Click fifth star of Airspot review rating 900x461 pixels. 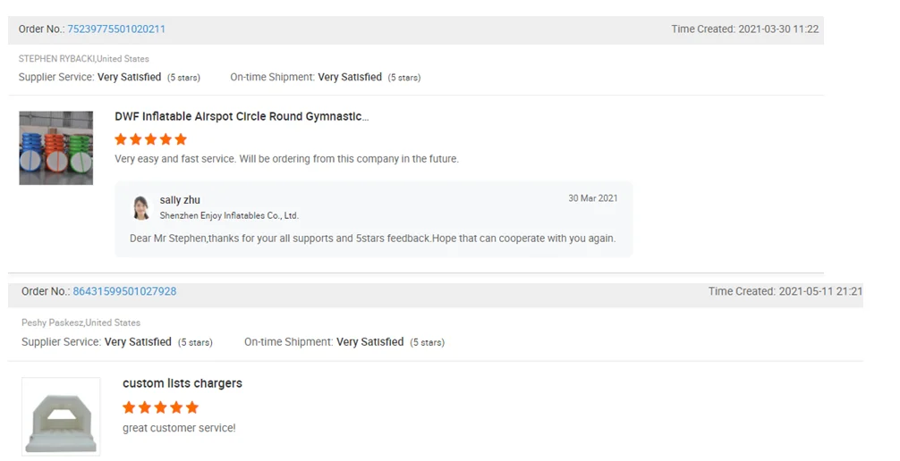(x=181, y=139)
